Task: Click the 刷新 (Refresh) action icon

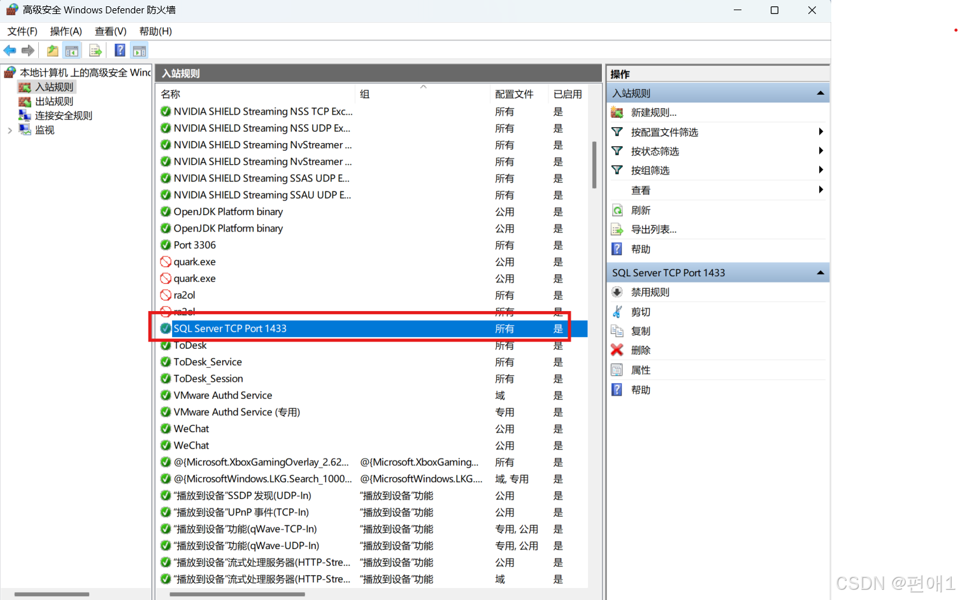Action: tap(617, 210)
